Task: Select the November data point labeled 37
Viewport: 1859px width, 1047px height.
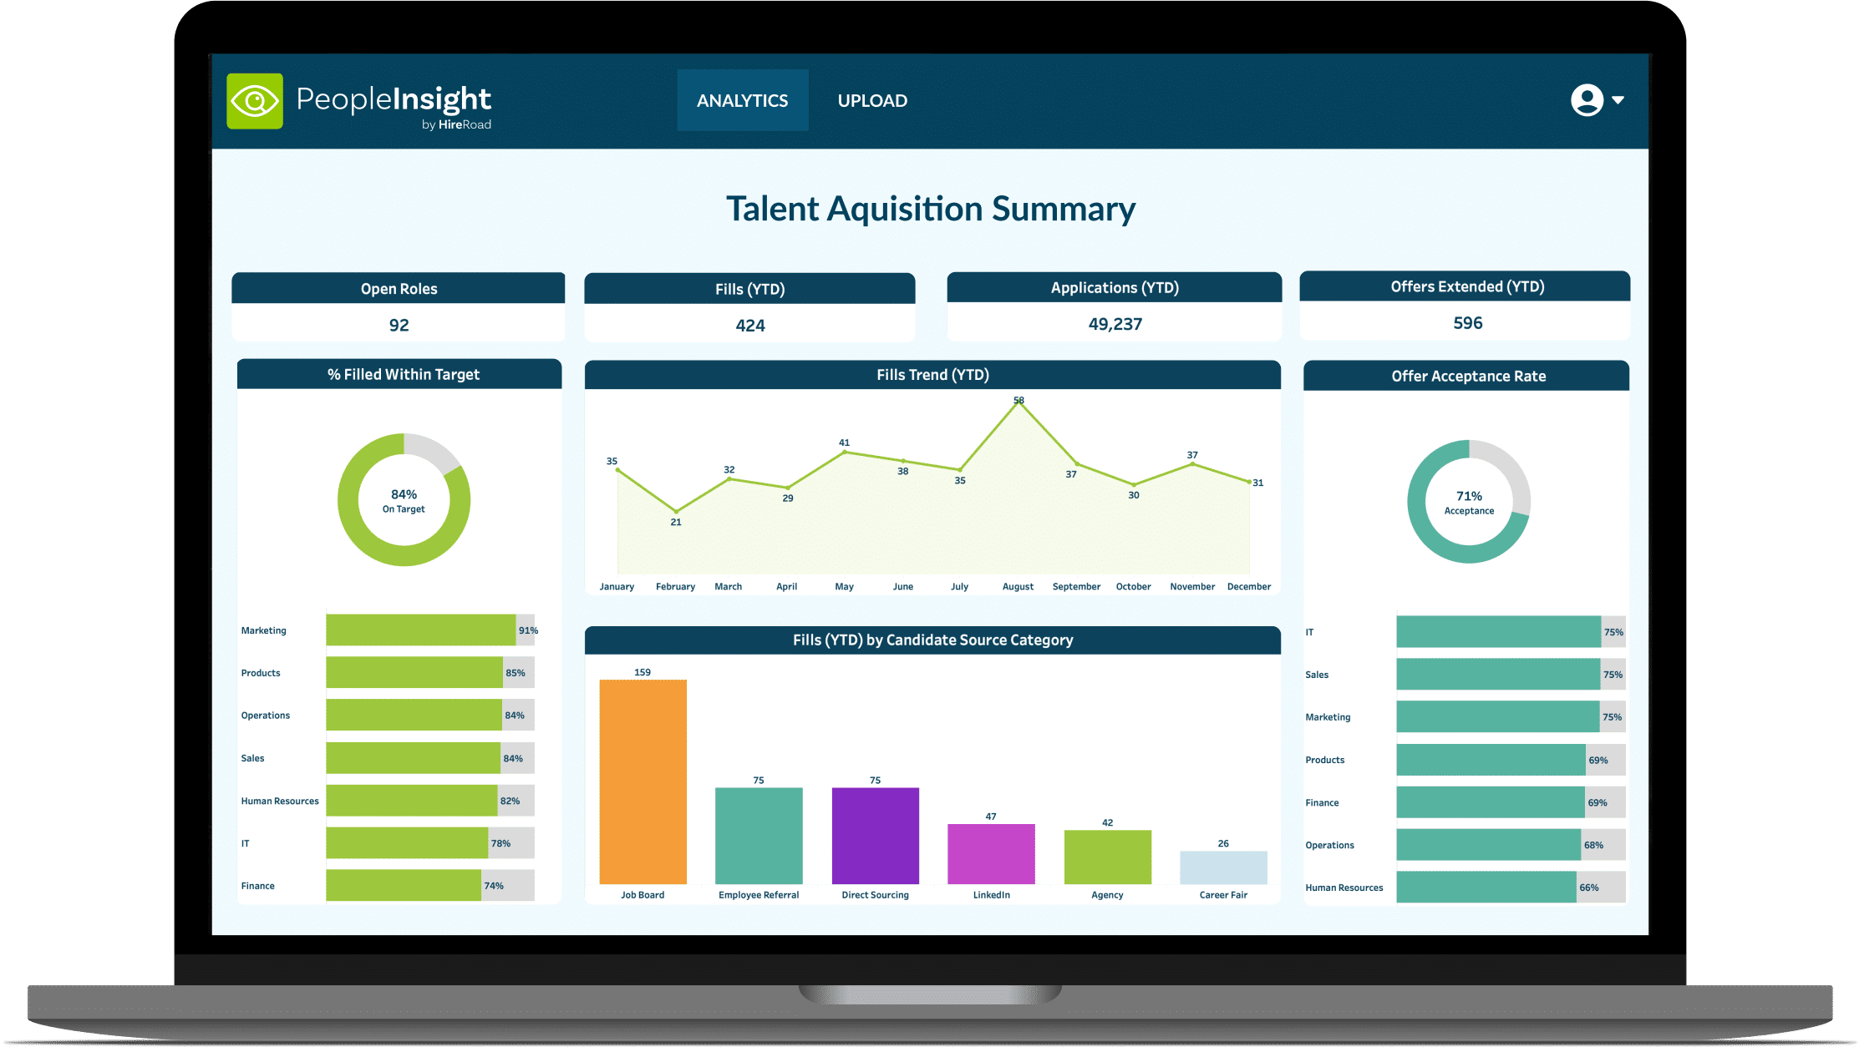Action: pyautogui.click(x=1192, y=464)
